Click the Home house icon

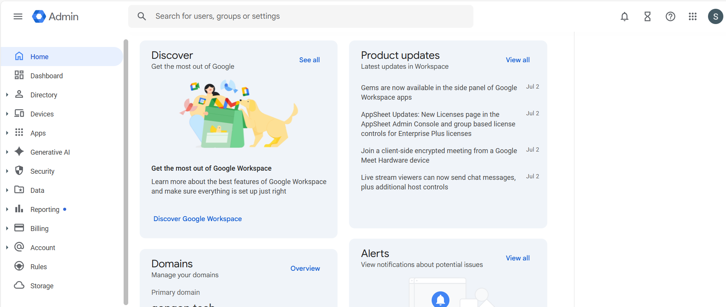(x=19, y=56)
